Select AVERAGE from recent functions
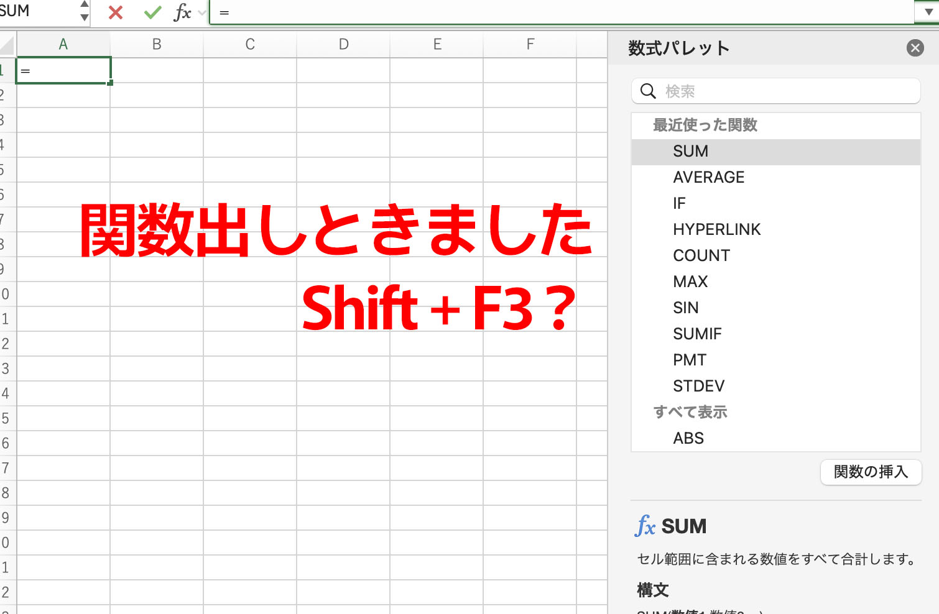 pyautogui.click(x=708, y=178)
